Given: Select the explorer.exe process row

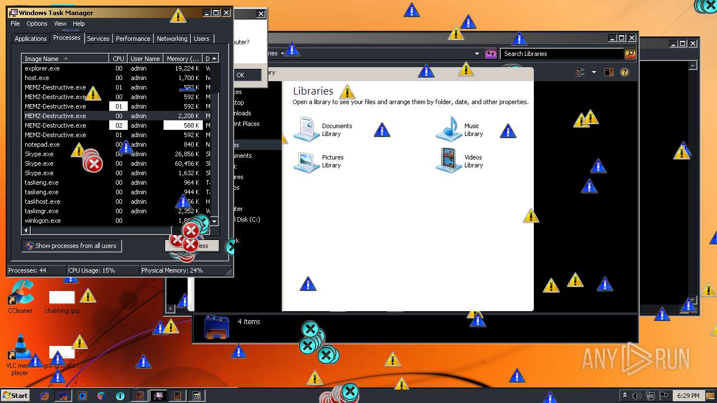Looking at the screenshot, I should pos(116,68).
